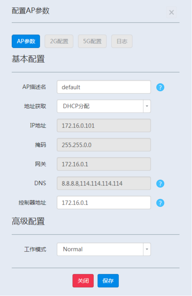Image resolution: width=192 pixels, height=296 pixels.
Task: Click the 掩码 field showing 255.255.0.0
Action: point(104,145)
